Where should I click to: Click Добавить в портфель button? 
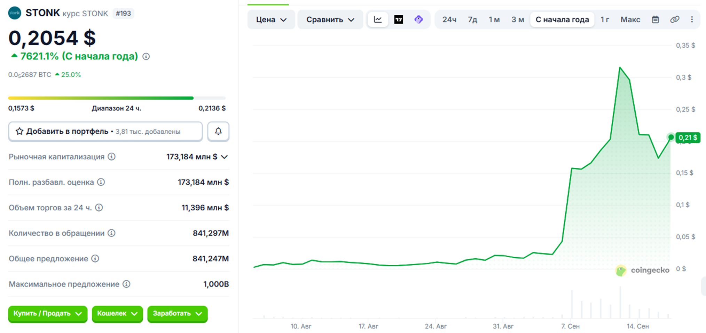(x=105, y=131)
